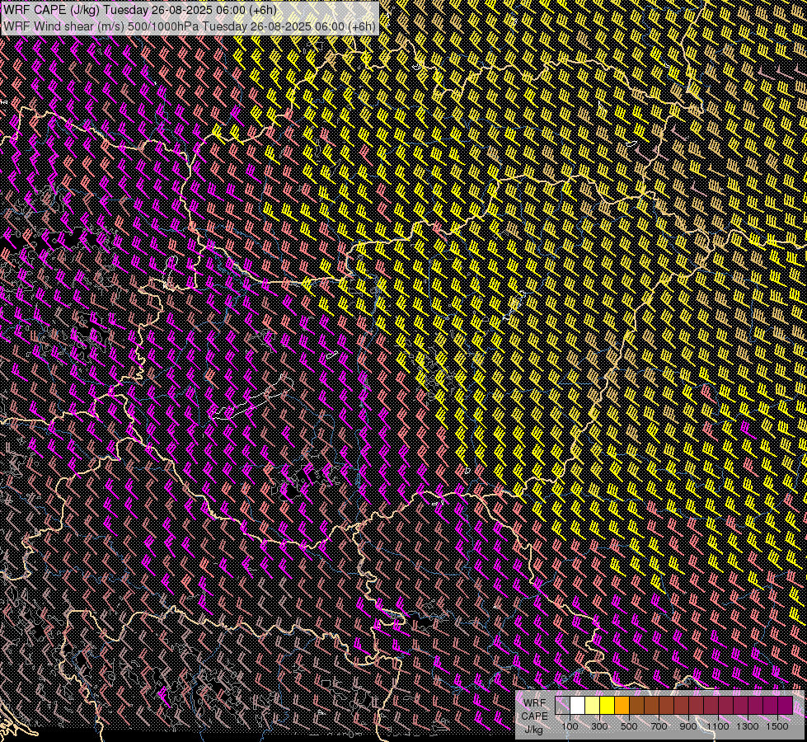Click the legend value 300
The image size is (807, 742).
point(599,726)
